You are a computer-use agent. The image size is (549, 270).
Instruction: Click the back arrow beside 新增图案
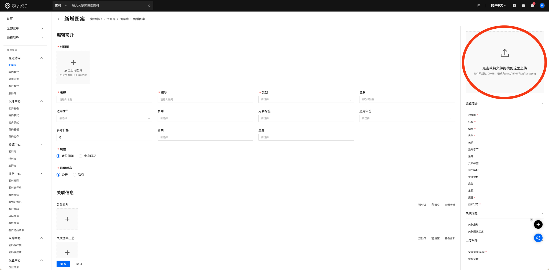click(x=59, y=19)
